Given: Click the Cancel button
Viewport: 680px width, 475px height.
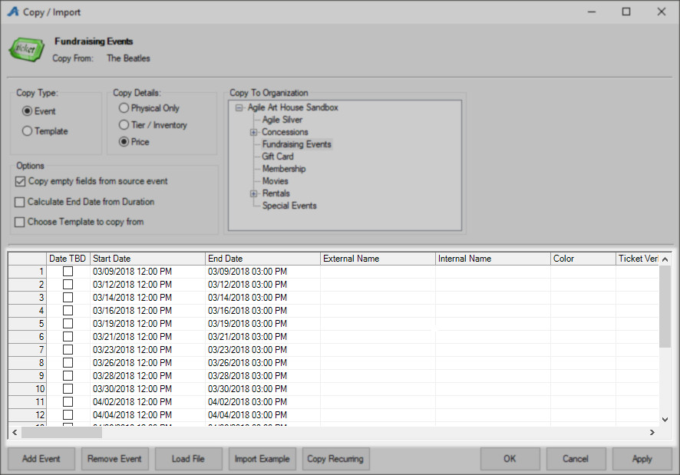Looking at the screenshot, I should pos(576,459).
